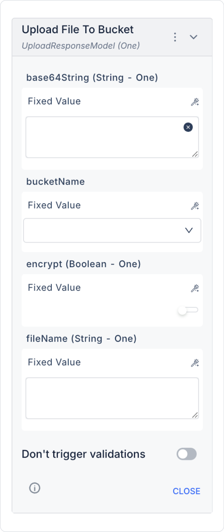The height and width of the screenshot is (532, 224).
Task: Toggle the encrypt boolean switch
Action: 188,310
